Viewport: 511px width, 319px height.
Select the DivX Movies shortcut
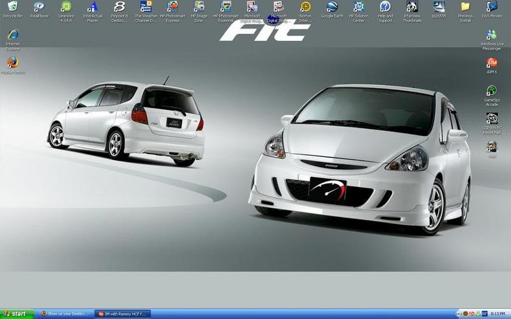coord(492,9)
